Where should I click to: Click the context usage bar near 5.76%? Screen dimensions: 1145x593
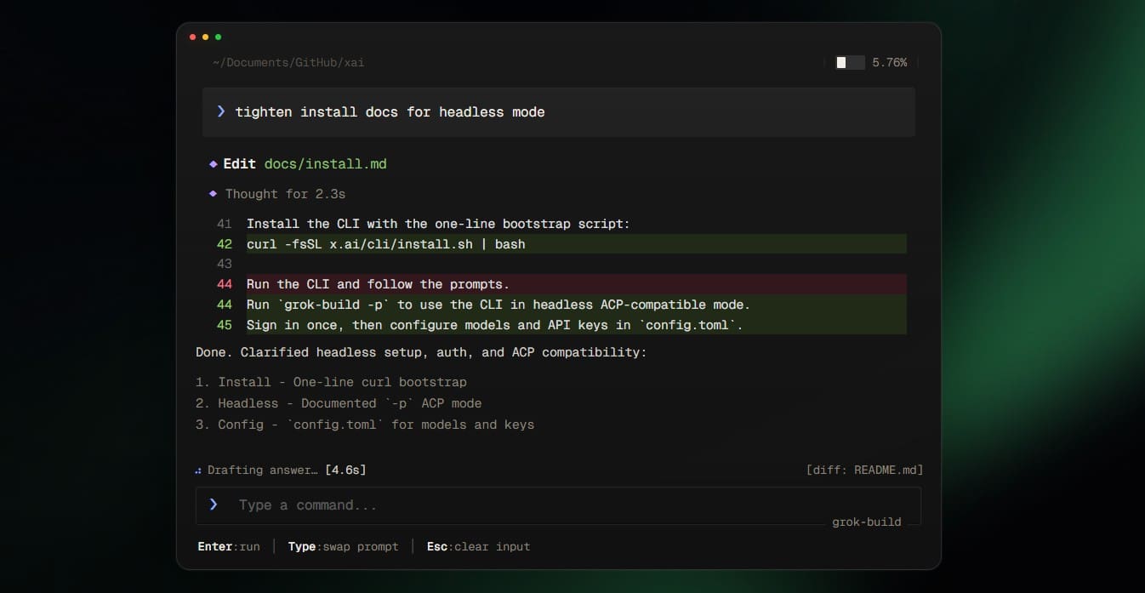pyautogui.click(x=850, y=62)
